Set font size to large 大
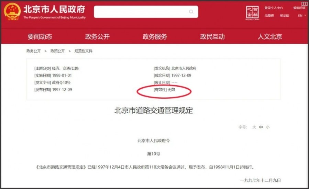The image size is (309, 189). (x=254, y=127)
